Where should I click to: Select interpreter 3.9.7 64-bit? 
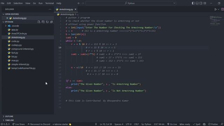click(x=159, y=124)
